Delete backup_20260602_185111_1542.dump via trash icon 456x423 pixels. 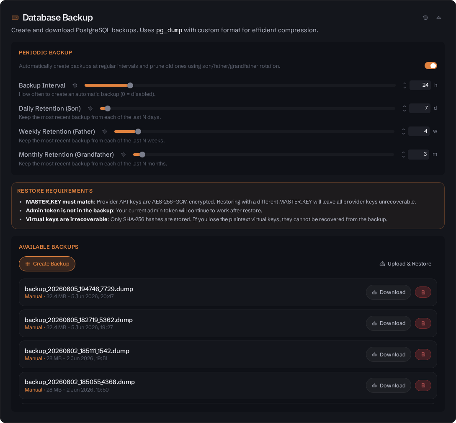coord(423,355)
